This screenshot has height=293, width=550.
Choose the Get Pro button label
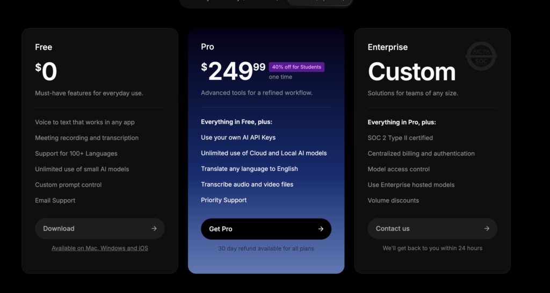[x=221, y=229]
